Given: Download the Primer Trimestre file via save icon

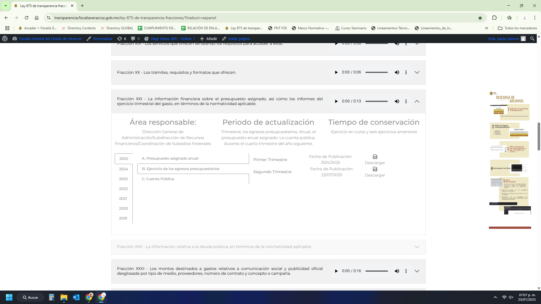Looking at the screenshot, I should tap(375, 157).
